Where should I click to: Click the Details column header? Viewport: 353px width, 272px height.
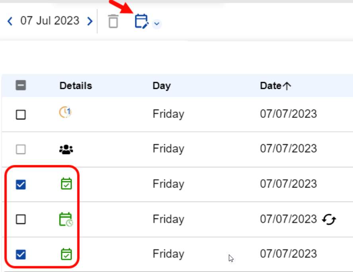click(75, 85)
